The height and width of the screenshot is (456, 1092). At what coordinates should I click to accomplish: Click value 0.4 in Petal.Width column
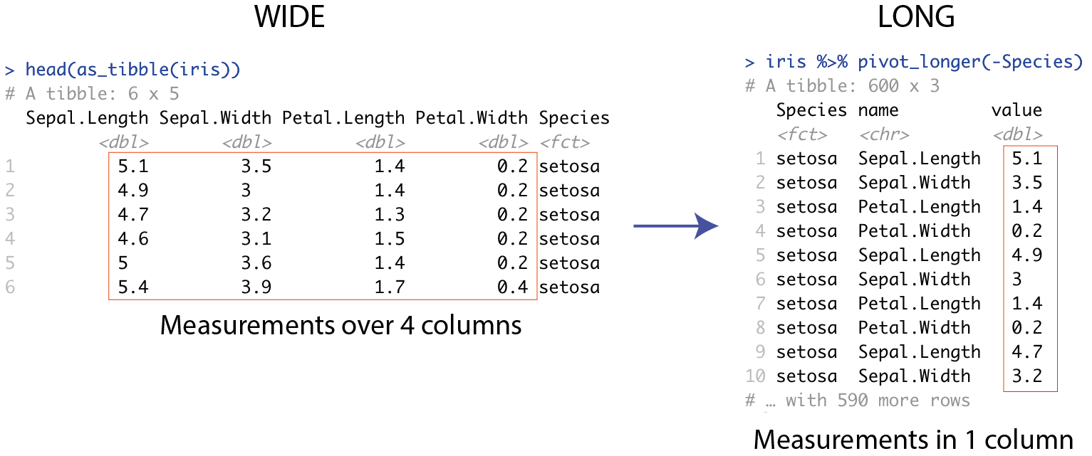point(513,287)
